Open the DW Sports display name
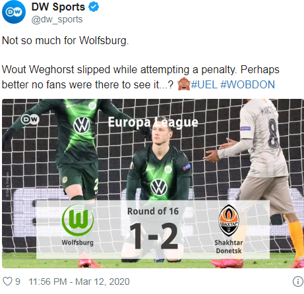Screen dimensions: 304x294 [58, 7]
